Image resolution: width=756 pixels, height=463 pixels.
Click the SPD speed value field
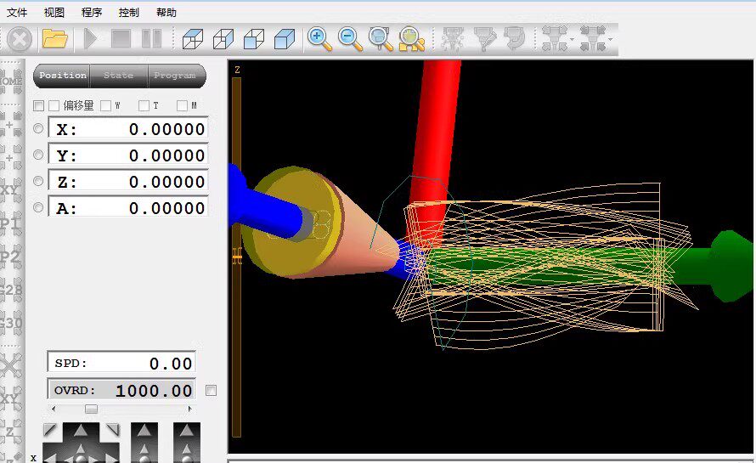pos(121,362)
